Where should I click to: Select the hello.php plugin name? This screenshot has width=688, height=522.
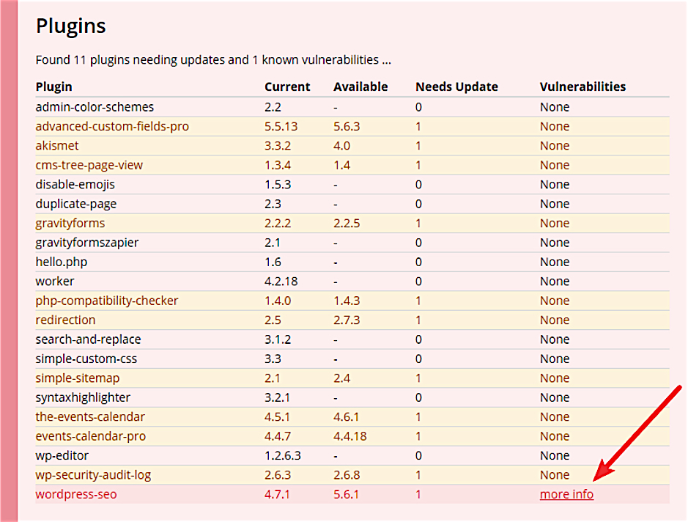click(62, 262)
